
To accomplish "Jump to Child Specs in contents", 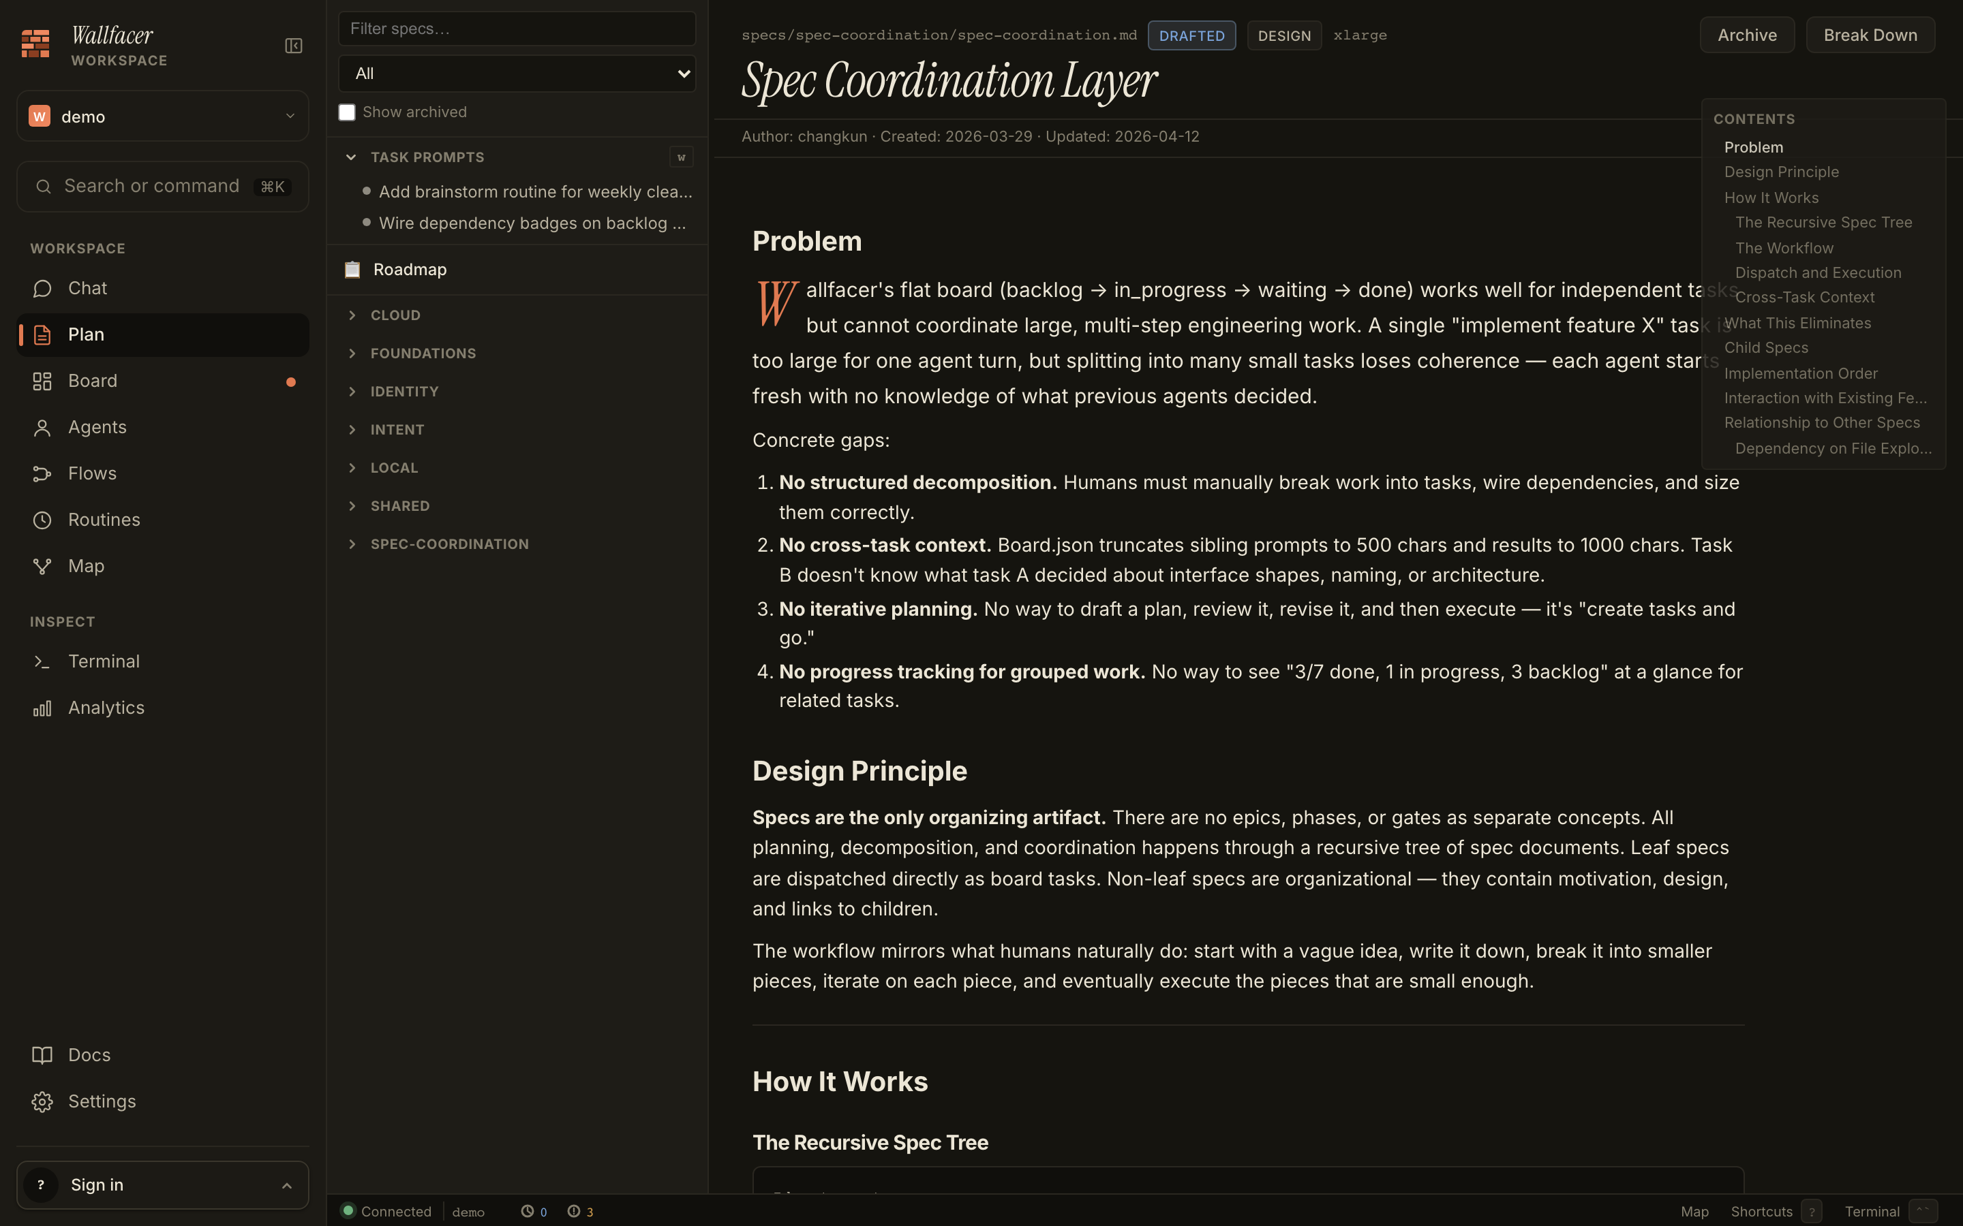I will pos(1766,348).
